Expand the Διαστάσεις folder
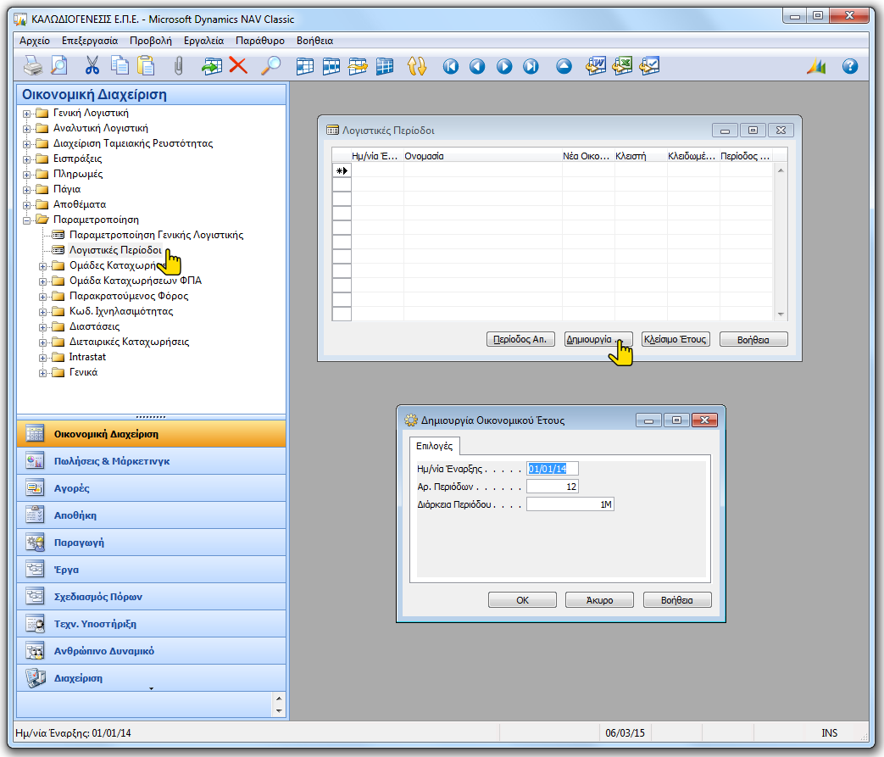The width and height of the screenshot is (884, 757). point(43,327)
